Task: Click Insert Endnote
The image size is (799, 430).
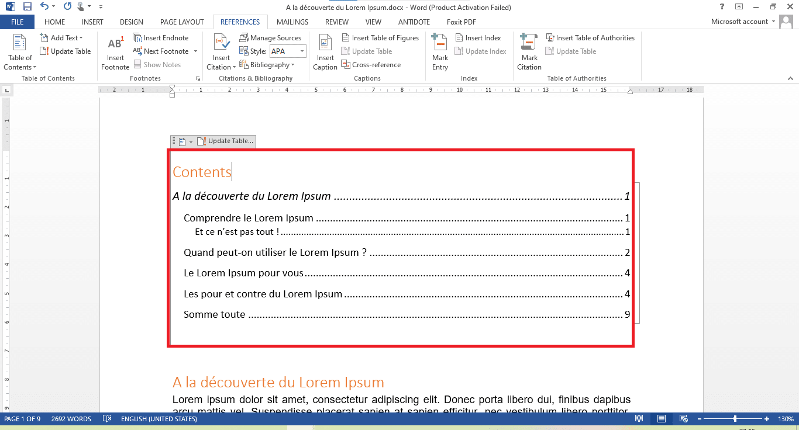Action: point(161,38)
